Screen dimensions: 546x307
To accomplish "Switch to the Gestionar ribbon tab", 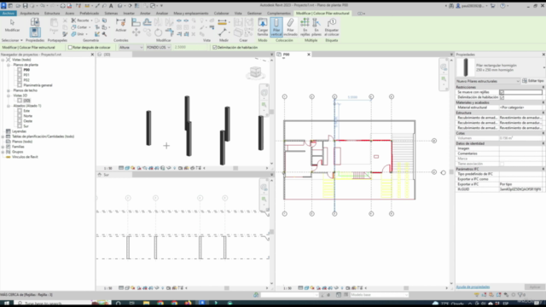I will 254,14.
